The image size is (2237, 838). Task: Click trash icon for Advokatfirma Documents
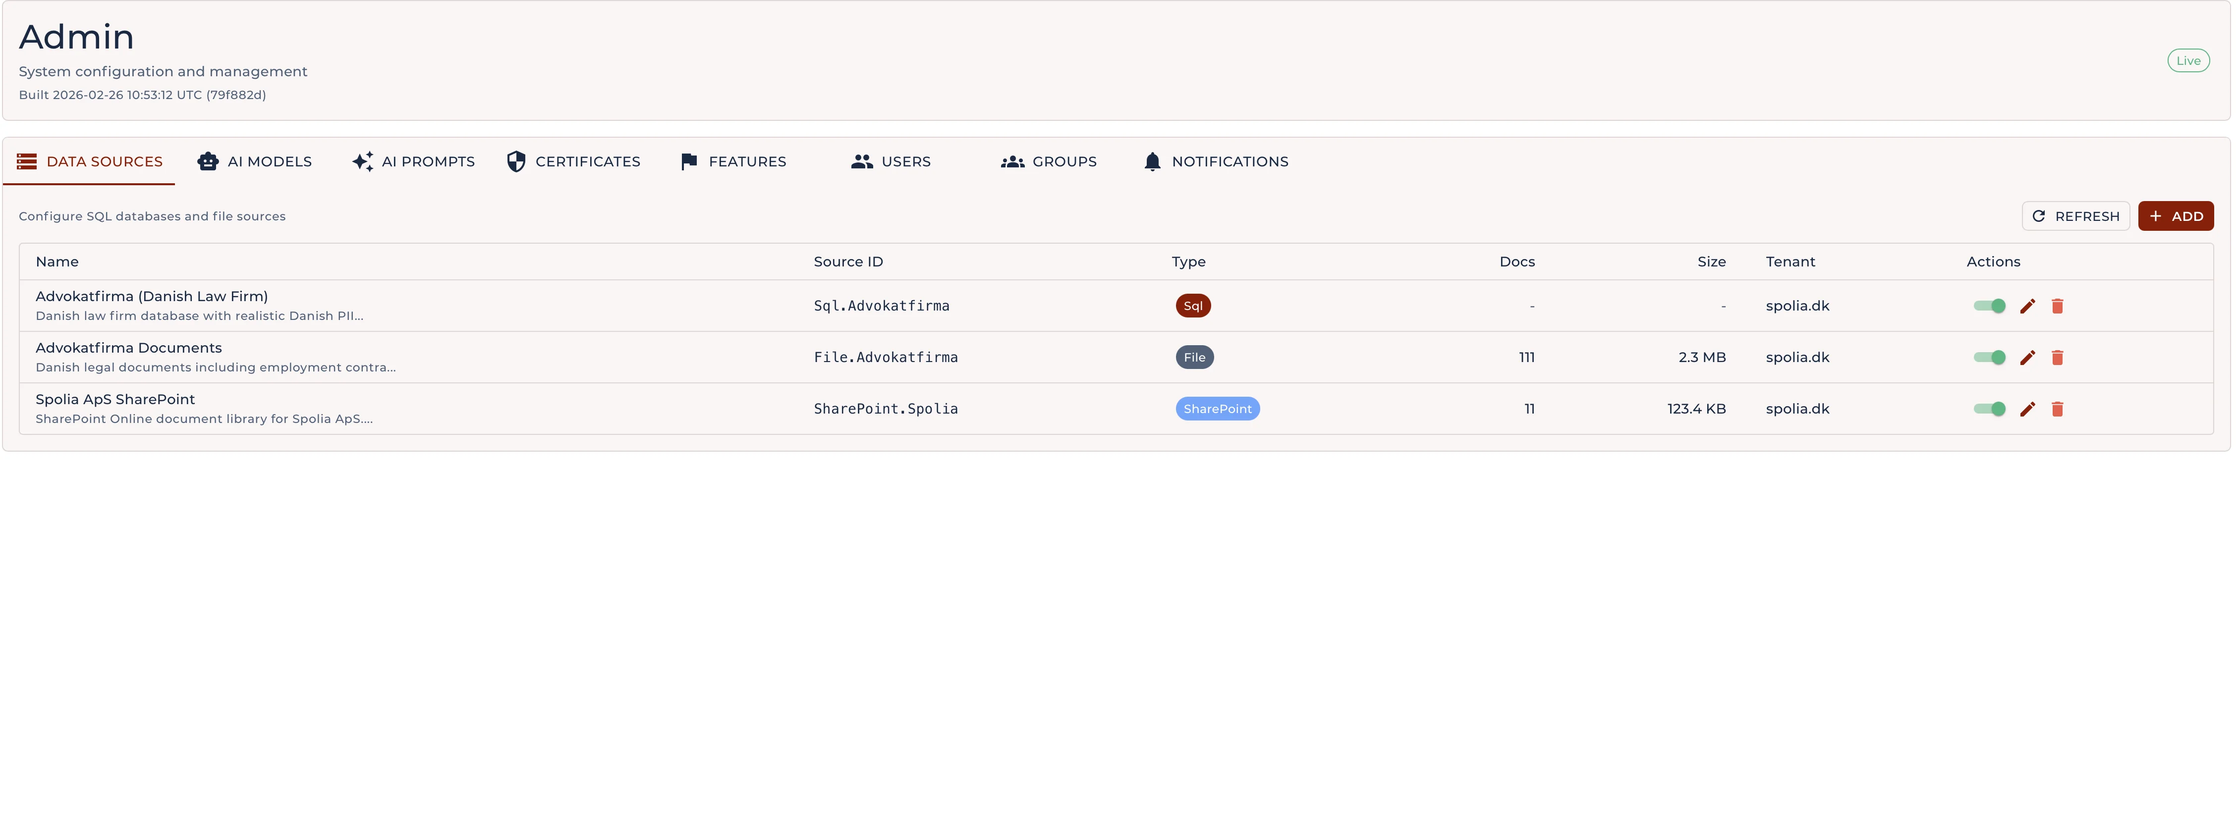(x=2057, y=358)
